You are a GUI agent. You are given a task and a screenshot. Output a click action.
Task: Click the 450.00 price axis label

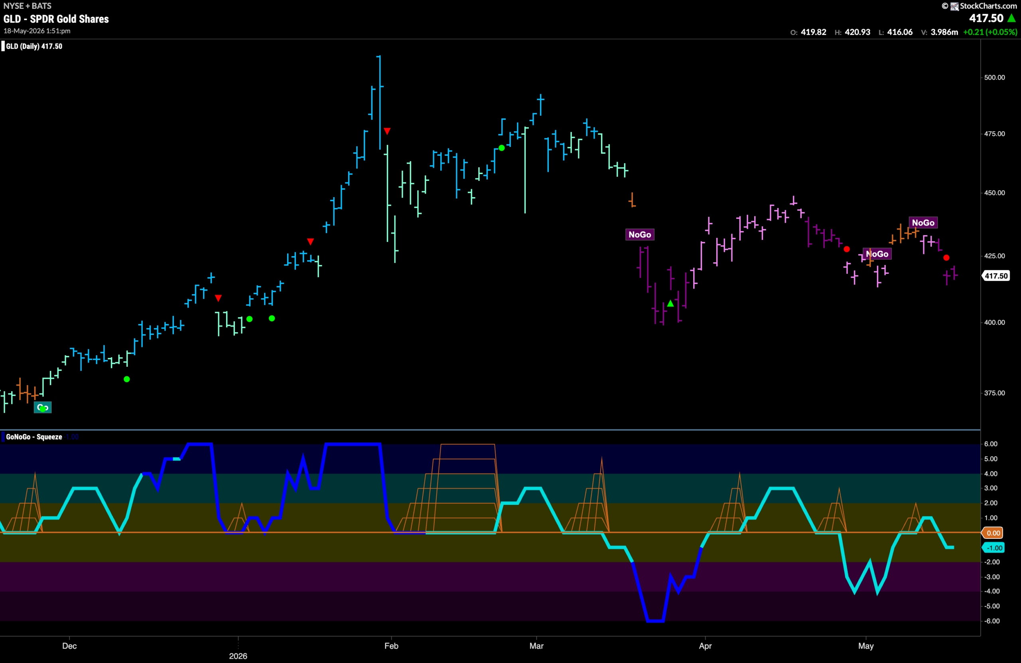(x=994, y=193)
